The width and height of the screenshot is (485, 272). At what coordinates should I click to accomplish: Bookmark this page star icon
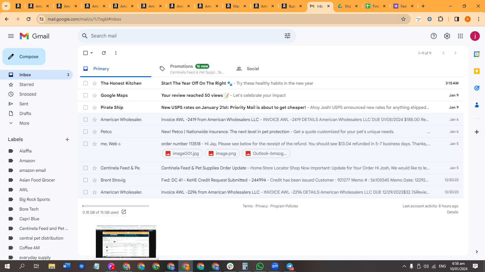click(x=403, y=19)
